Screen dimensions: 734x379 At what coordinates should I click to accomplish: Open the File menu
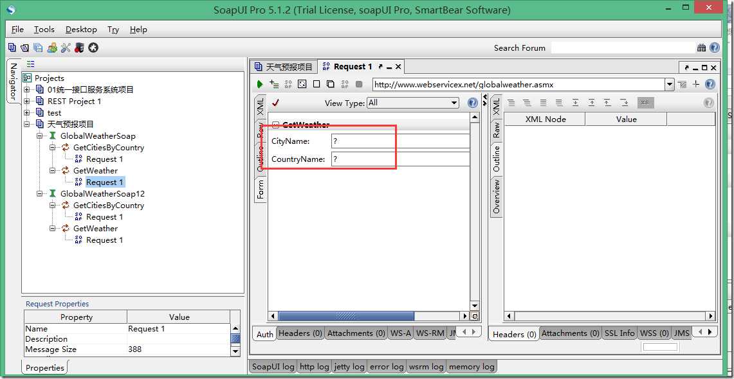pyautogui.click(x=17, y=30)
